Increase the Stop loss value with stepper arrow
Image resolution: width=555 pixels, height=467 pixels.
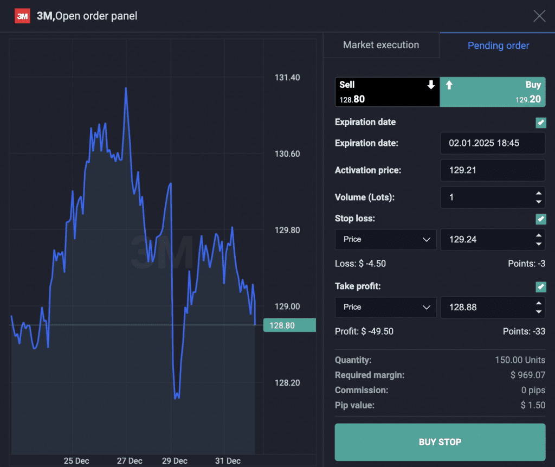539,236
